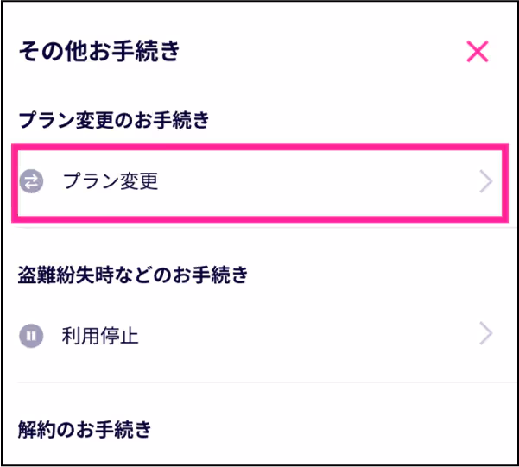Viewport: 519px width, 467px height.
Task: Click the pause icon beside 利用停止
Action: [x=32, y=335]
